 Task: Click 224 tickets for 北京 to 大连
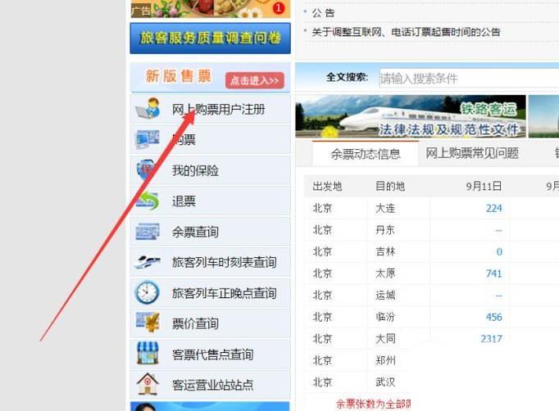[493, 208]
